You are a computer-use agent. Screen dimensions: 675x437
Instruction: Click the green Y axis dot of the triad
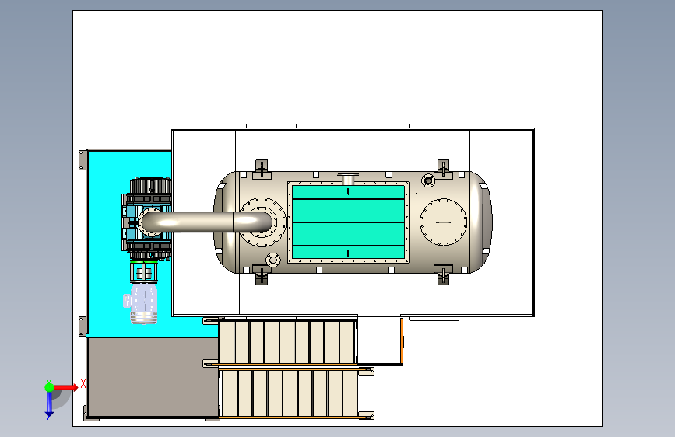point(49,387)
